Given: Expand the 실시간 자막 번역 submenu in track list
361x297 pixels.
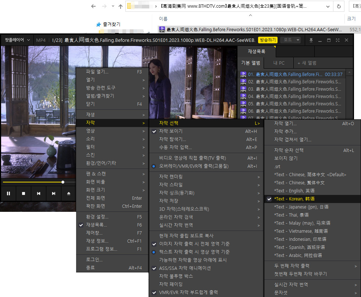Looking at the screenshot, I should (x=312, y=285).
